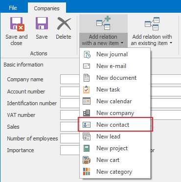Select New lead menu entry
181x182 pixels.
coord(115,136)
